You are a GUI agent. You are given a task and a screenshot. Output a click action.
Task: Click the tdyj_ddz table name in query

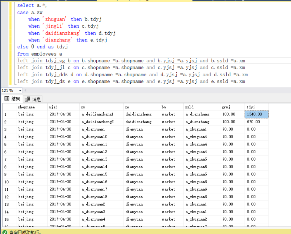(56, 75)
